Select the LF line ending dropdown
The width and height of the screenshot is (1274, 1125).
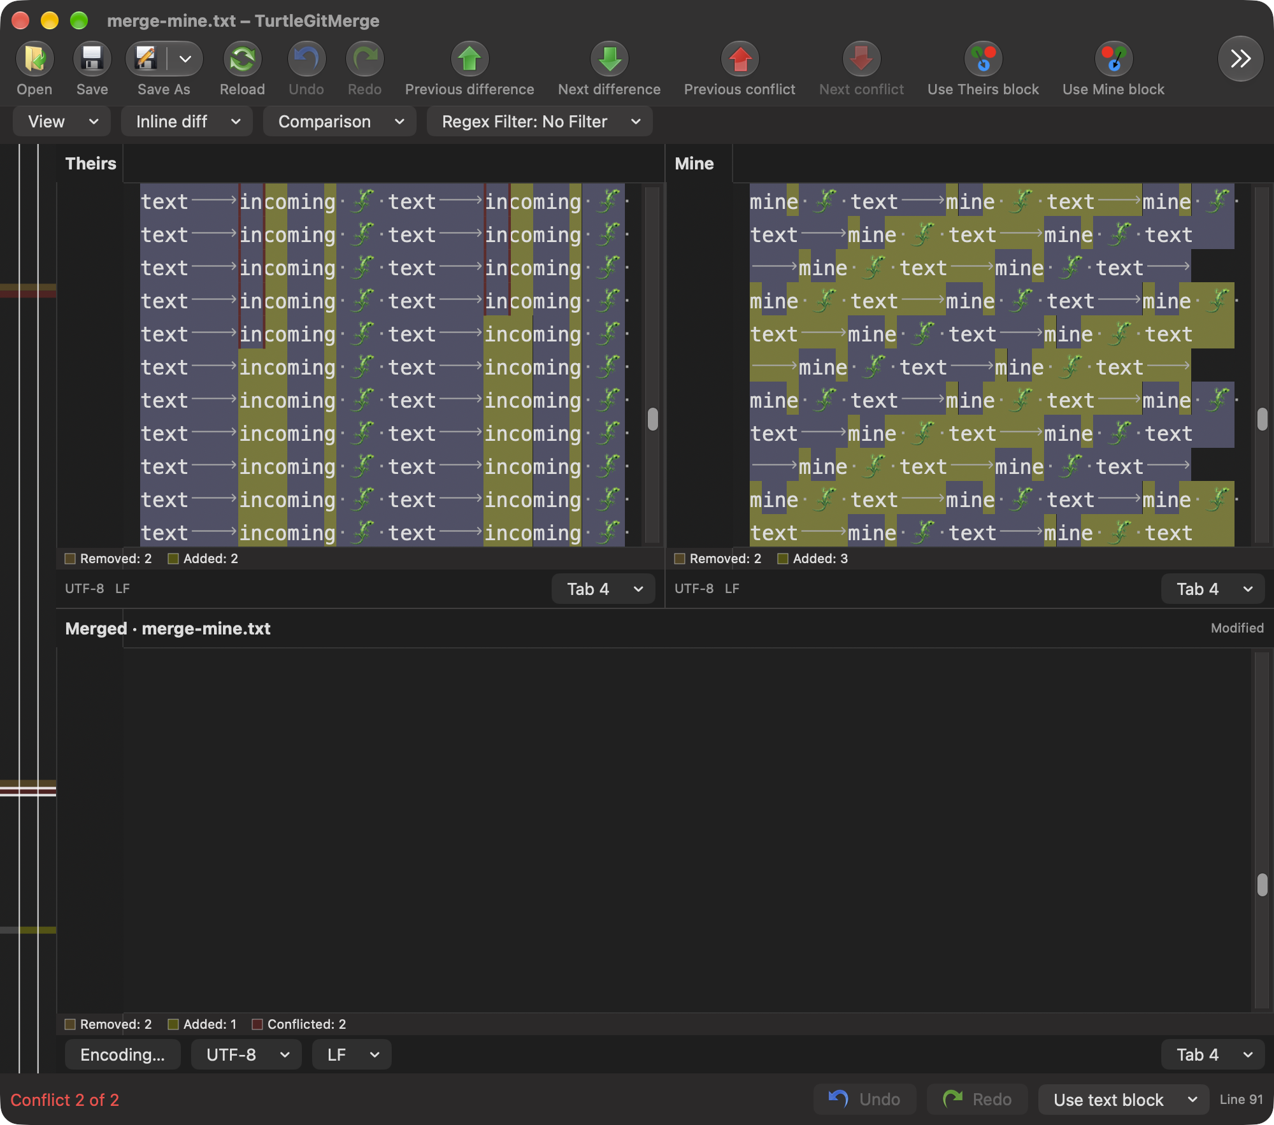(352, 1055)
